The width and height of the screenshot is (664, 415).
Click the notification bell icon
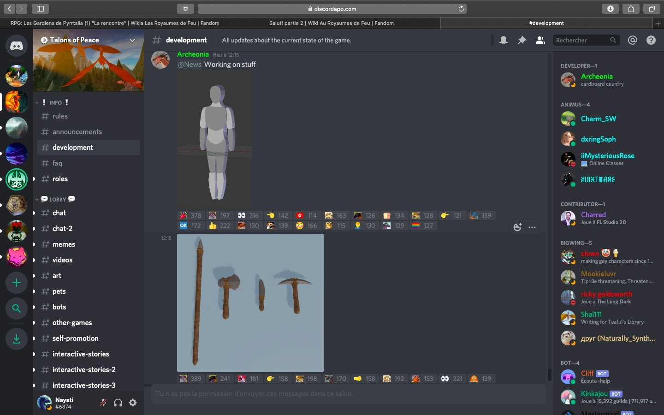coord(504,41)
